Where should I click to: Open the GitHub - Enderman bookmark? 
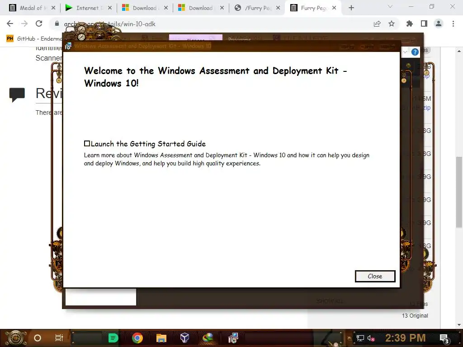(34, 39)
